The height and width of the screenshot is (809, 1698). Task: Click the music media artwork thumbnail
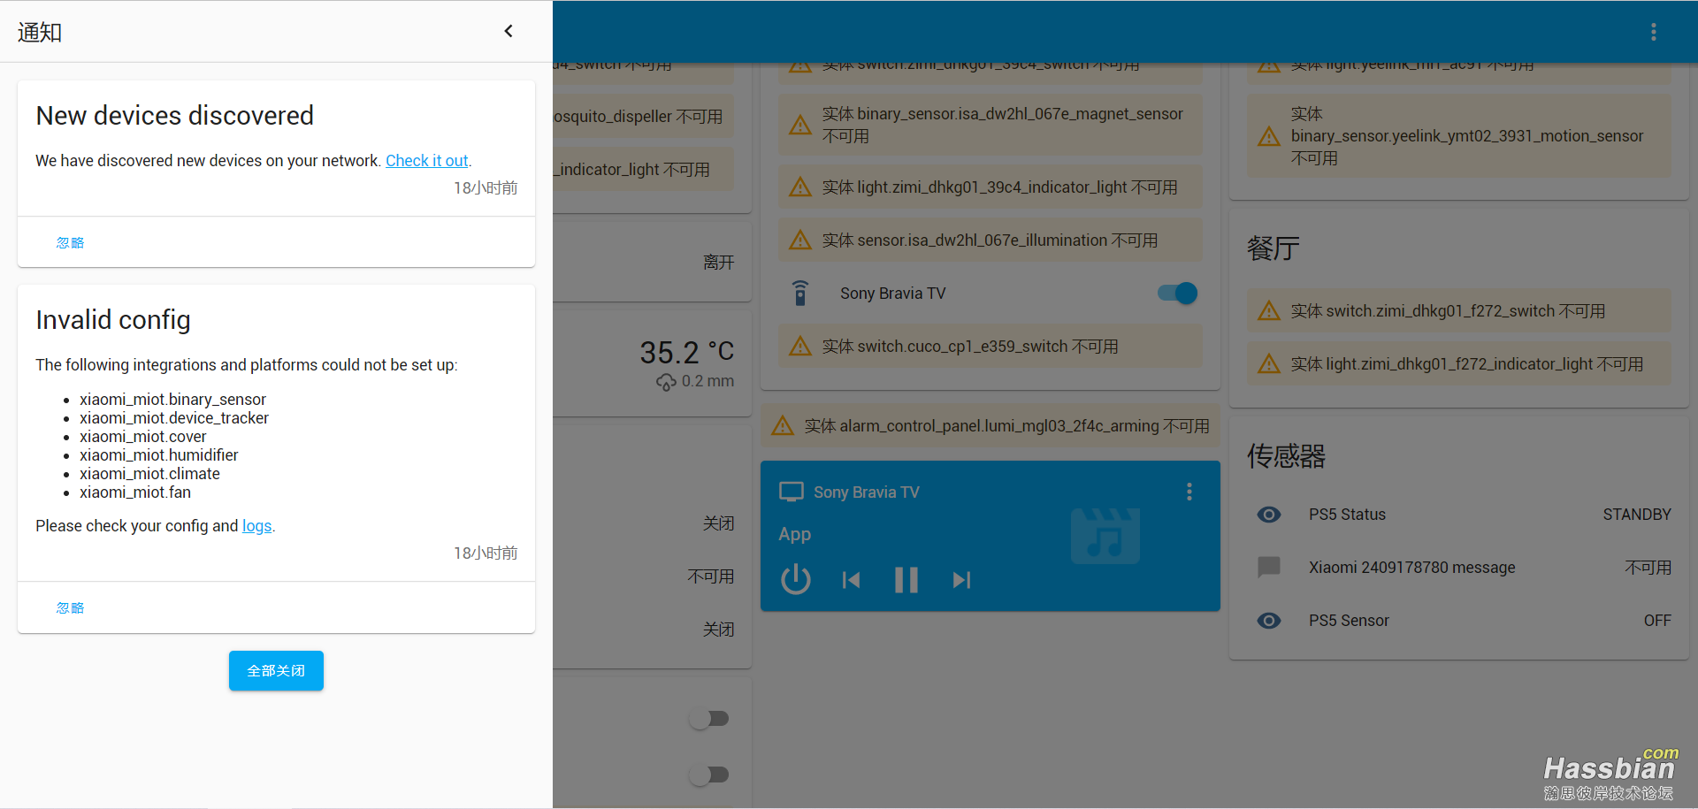(1105, 536)
